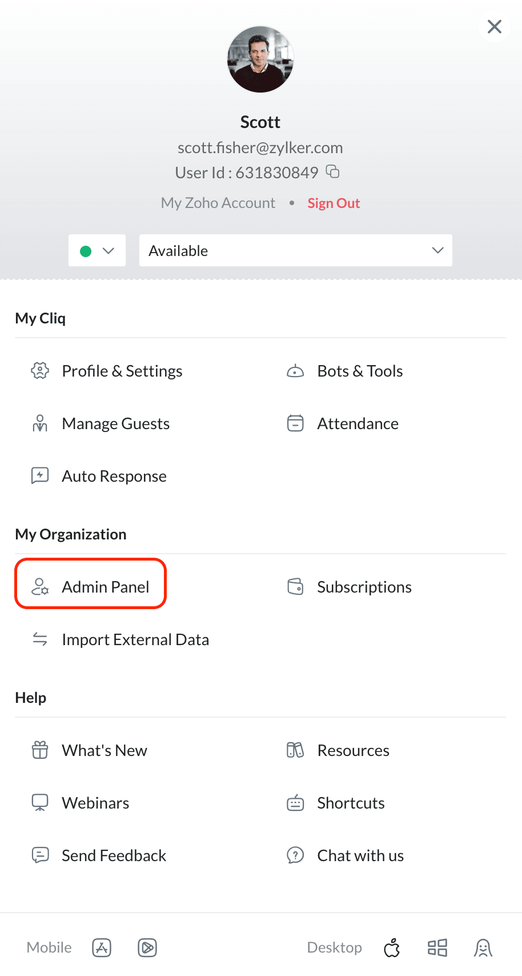Open the Google Play icon next to Mobile
This screenshot has height=976, width=522.
point(147,947)
